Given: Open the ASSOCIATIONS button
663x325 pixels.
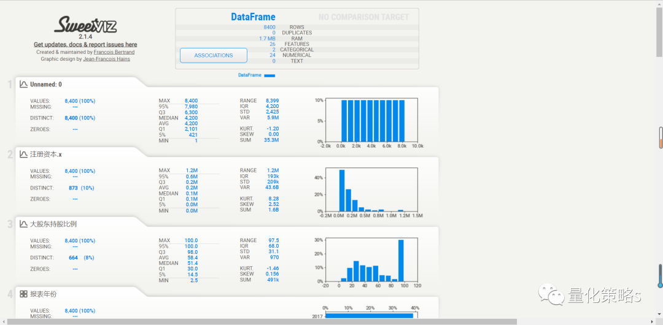Looking at the screenshot, I should pos(214,55).
